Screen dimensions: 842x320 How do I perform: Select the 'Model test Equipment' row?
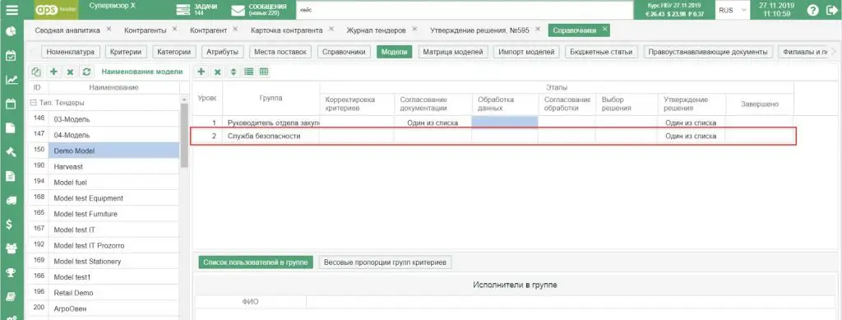click(103, 198)
